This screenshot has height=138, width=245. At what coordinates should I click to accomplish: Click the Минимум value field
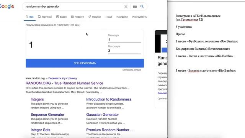pos(124,40)
